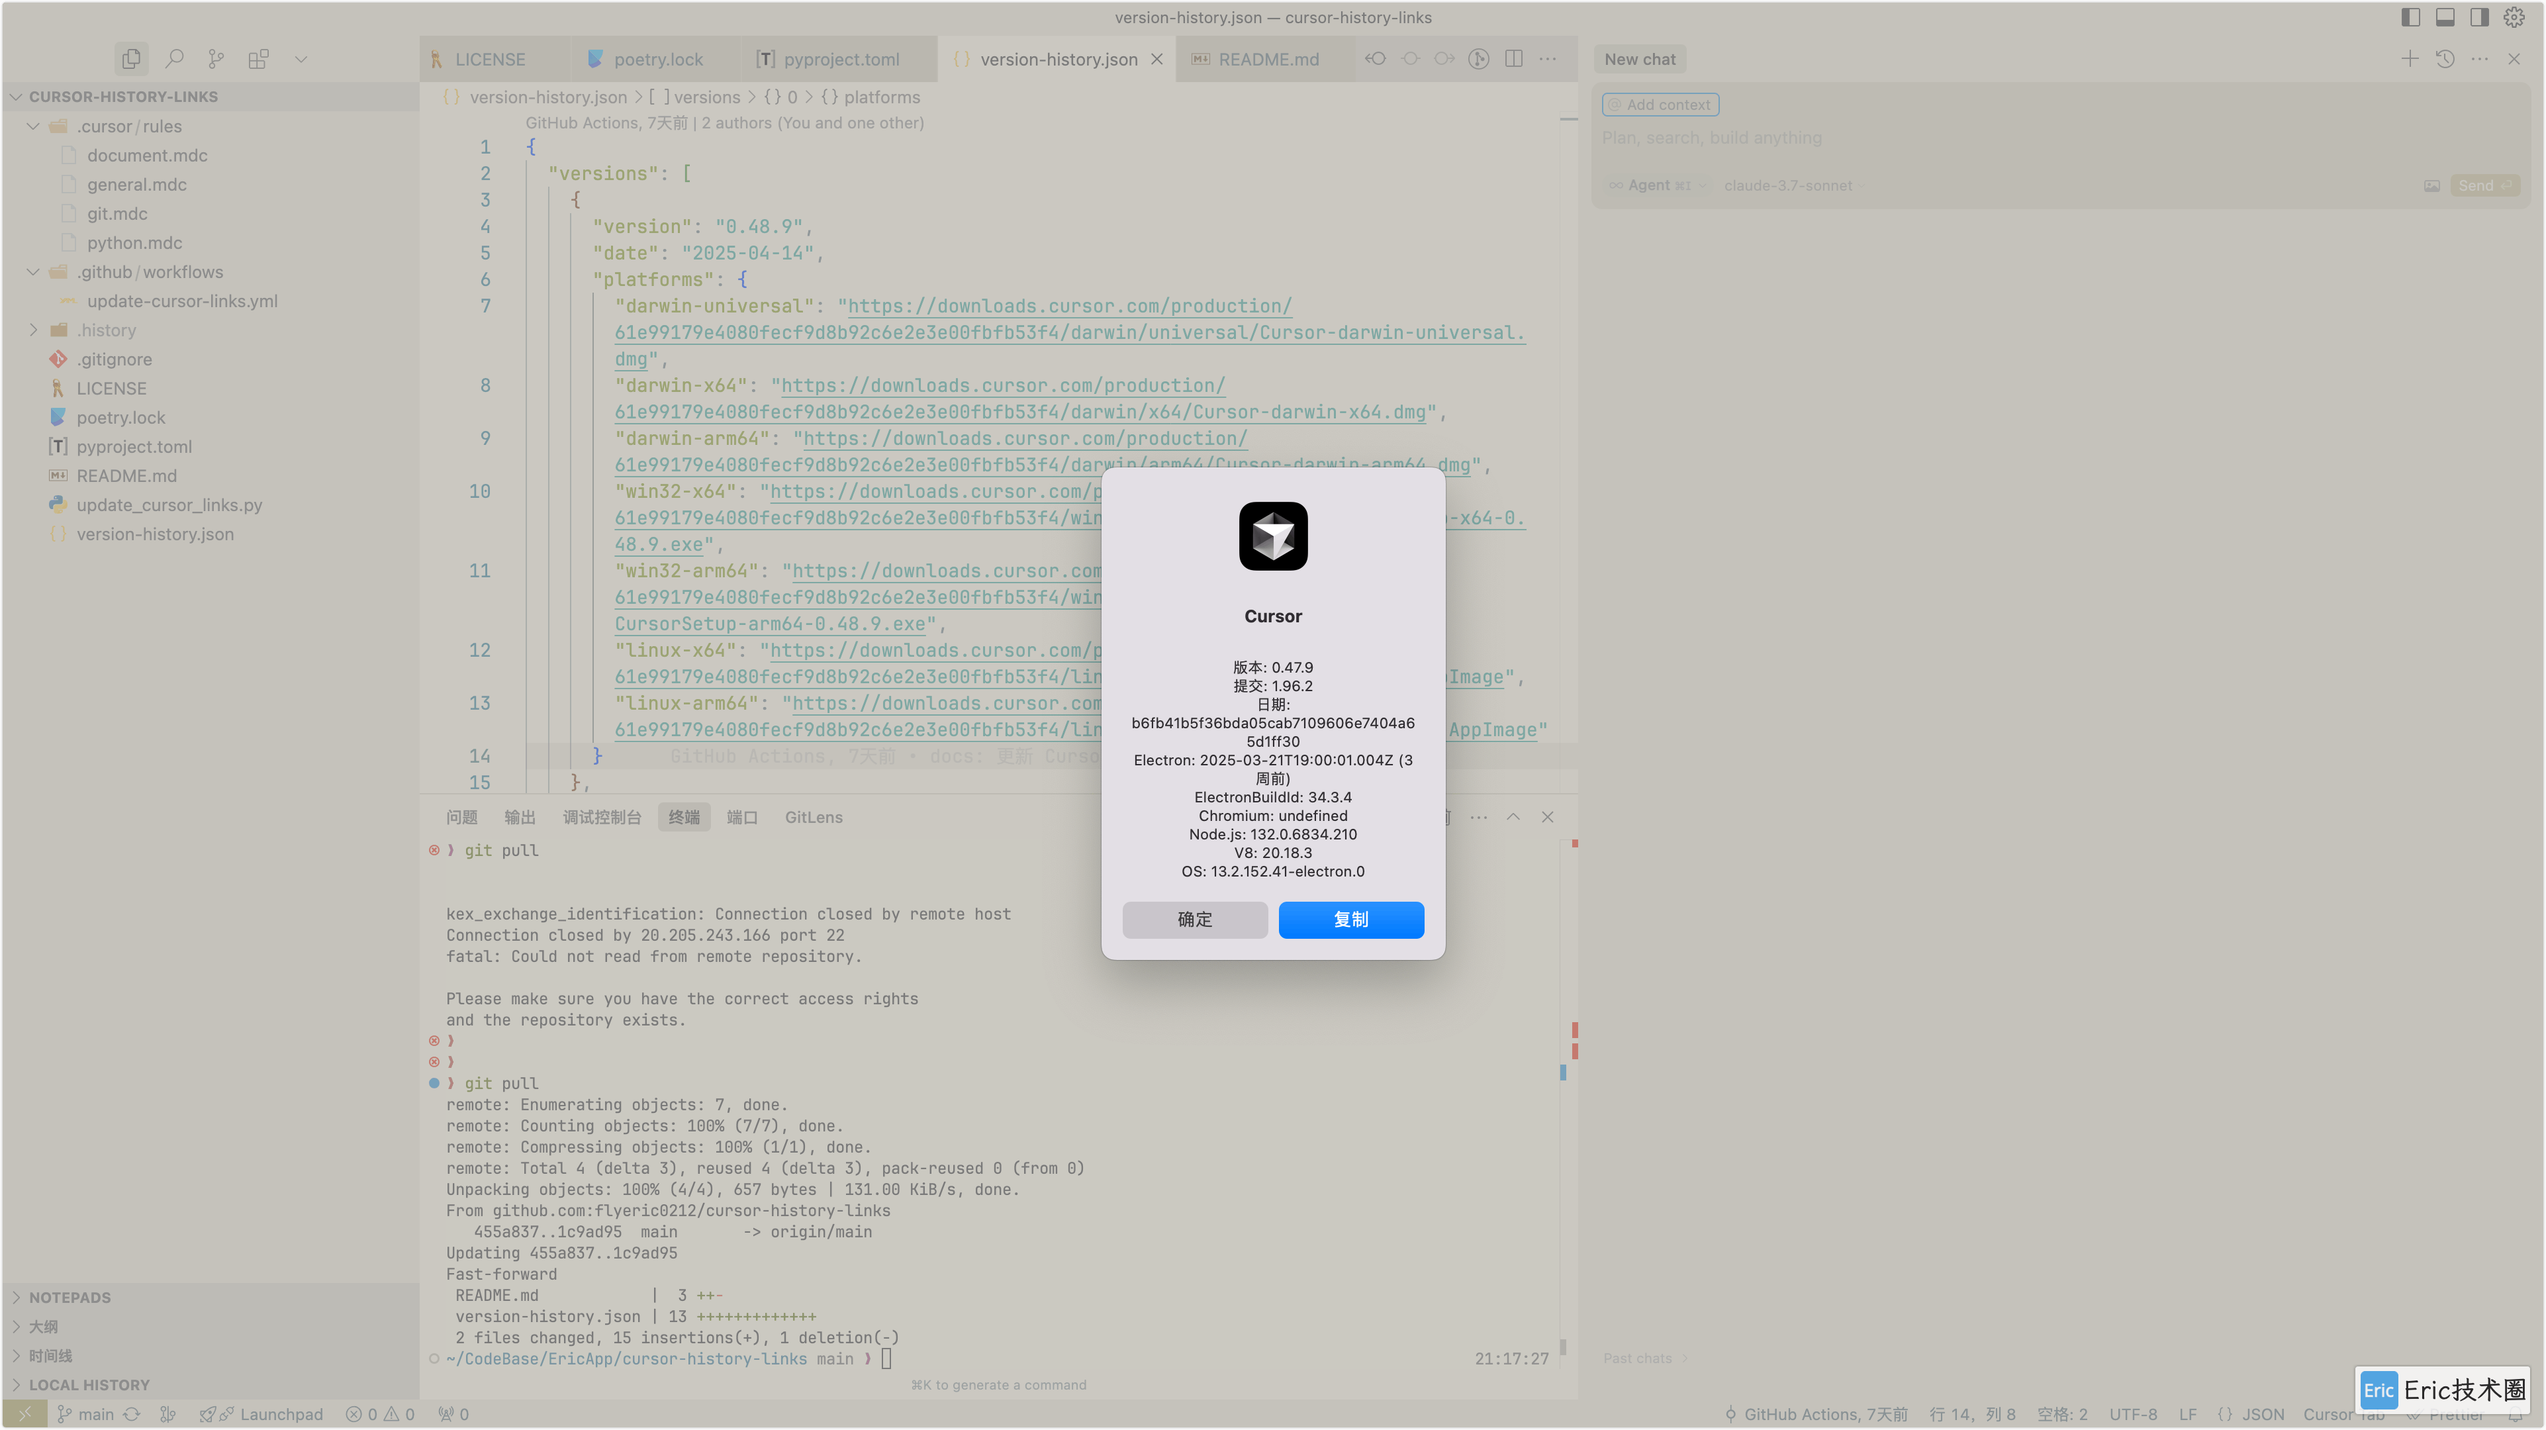This screenshot has height=1430, width=2546.
Task: Switch to the 调试控制台 debug console tab
Action: 602,817
